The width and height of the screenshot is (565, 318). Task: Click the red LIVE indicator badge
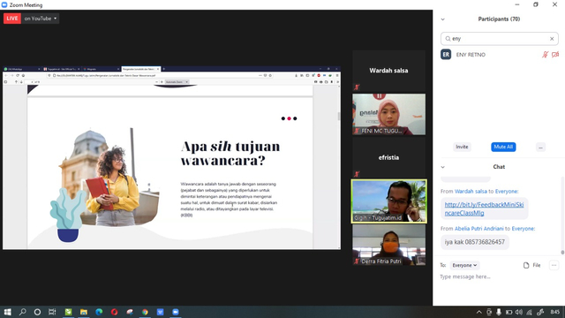tap(12, 19)
